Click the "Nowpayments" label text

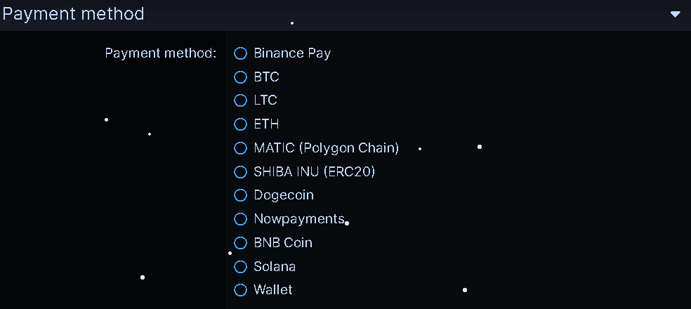(298, 219)
